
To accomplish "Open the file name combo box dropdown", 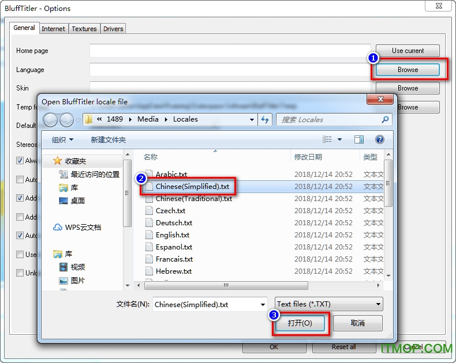I will 263,305.
